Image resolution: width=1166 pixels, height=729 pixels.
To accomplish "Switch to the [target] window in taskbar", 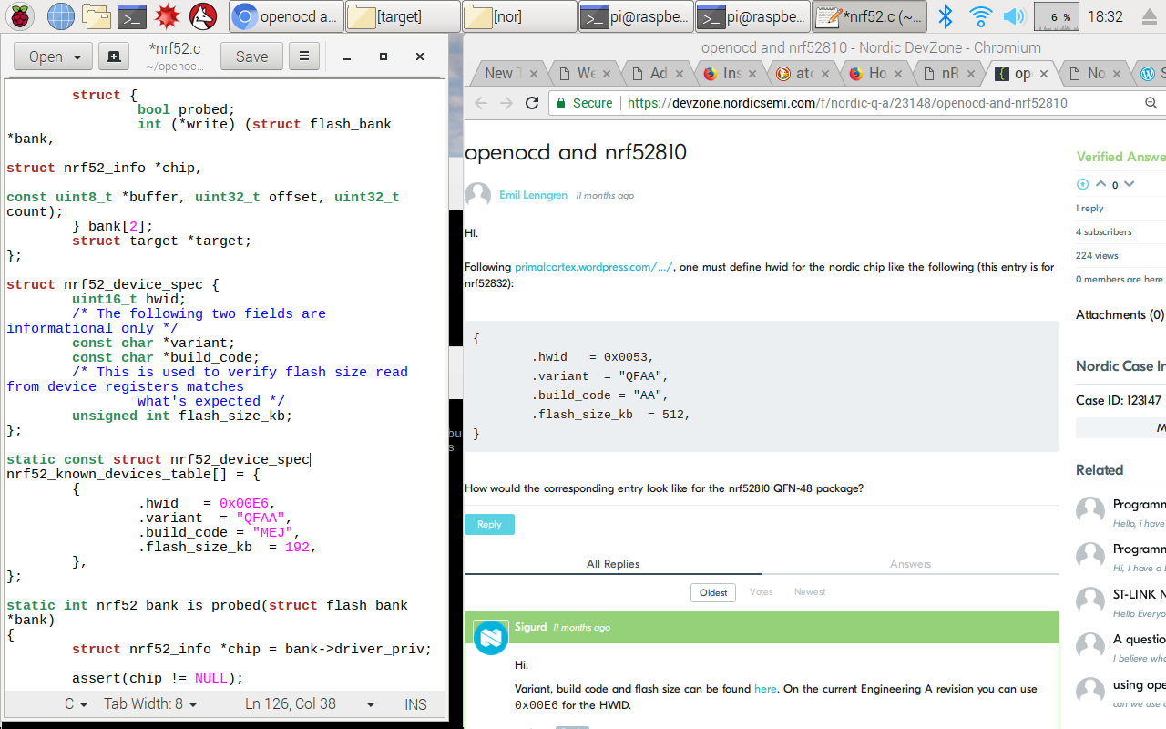I will pos(403,16).
